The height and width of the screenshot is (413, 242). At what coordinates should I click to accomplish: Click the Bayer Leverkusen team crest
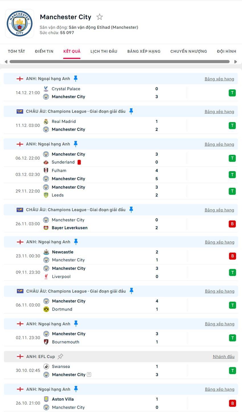coord(46,228)
